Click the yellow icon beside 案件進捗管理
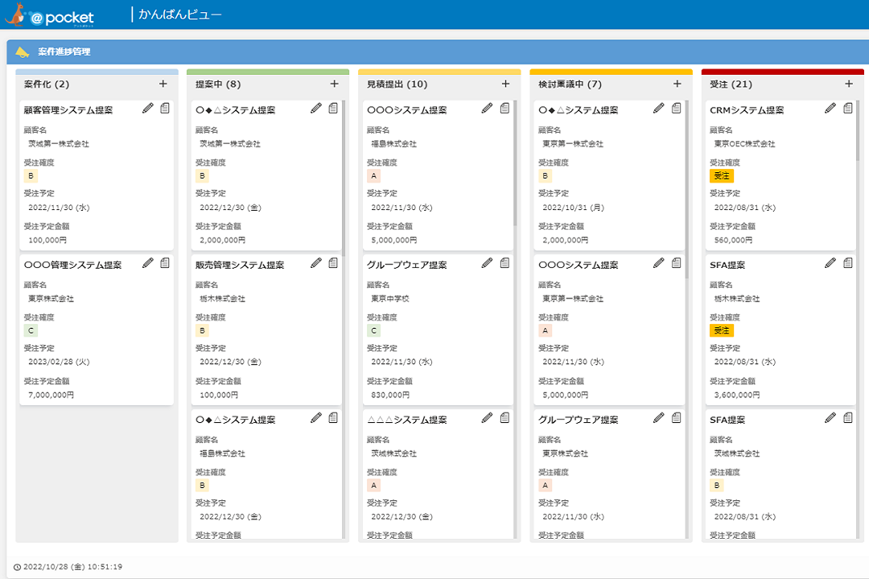Screen dimensions: 869x579 point(23,52)
